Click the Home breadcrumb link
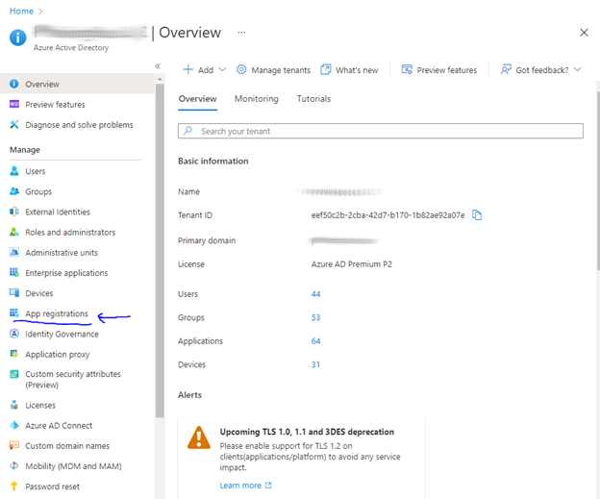 point(21,12)
